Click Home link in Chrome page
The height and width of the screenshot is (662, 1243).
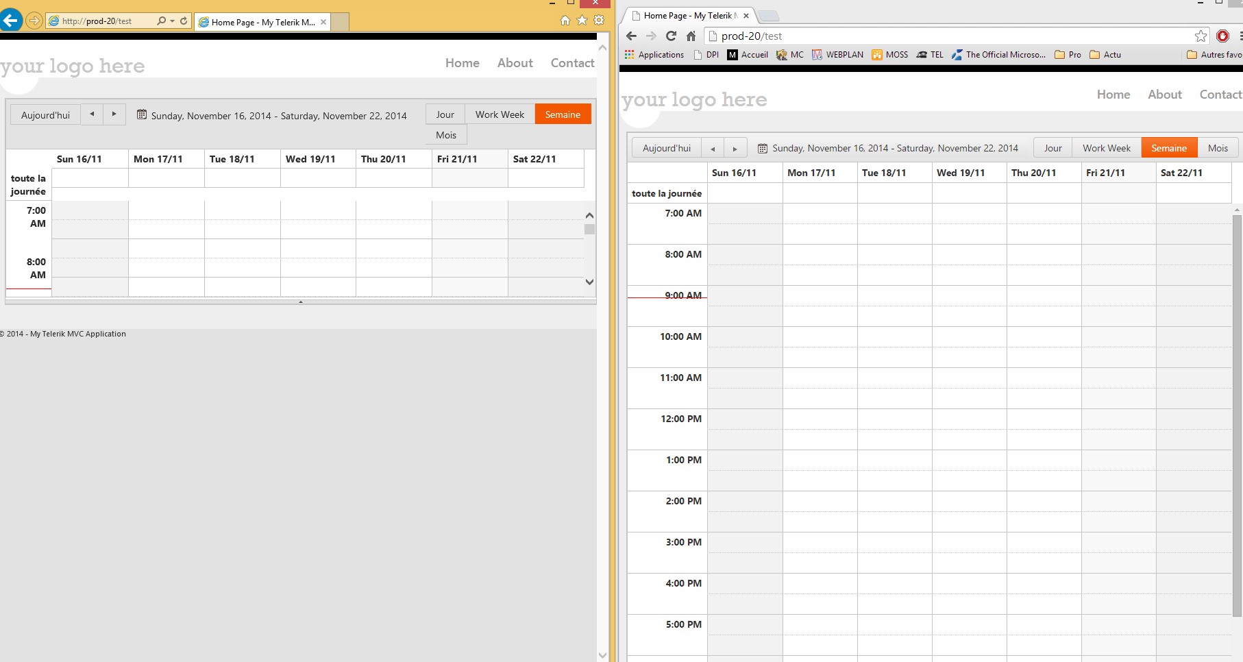click(x=1113, y=95)
